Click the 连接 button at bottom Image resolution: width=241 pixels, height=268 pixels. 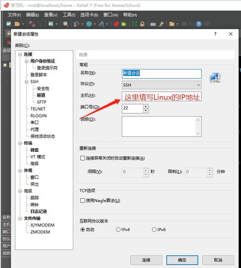pyautogui.click(x=146, y=260)
